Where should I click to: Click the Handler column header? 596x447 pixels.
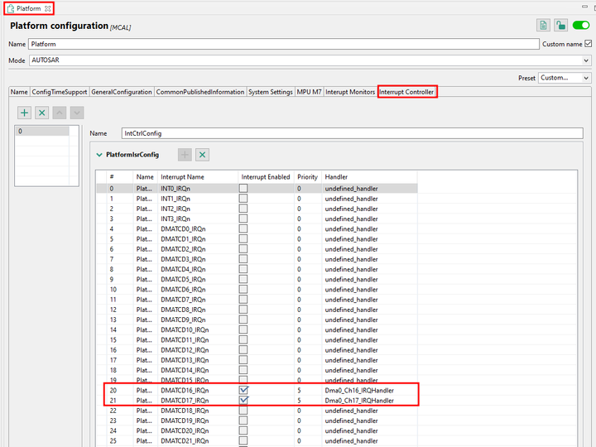336,177
